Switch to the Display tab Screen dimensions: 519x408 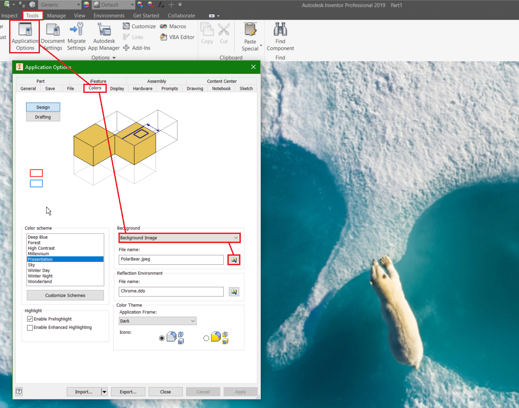[117, 88]
